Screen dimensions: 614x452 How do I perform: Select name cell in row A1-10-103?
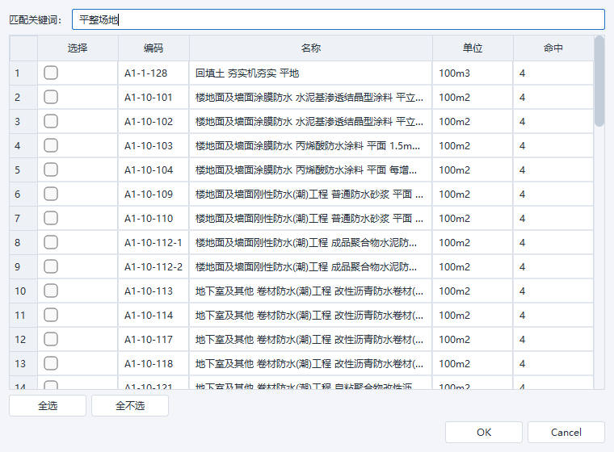tap(310, 146)
